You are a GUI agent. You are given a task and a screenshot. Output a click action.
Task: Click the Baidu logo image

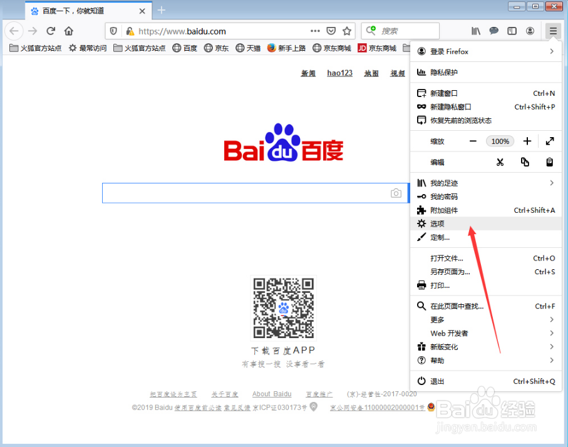[284, 142]
